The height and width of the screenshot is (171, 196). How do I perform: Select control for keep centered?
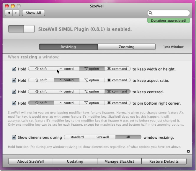pos(67,92)
